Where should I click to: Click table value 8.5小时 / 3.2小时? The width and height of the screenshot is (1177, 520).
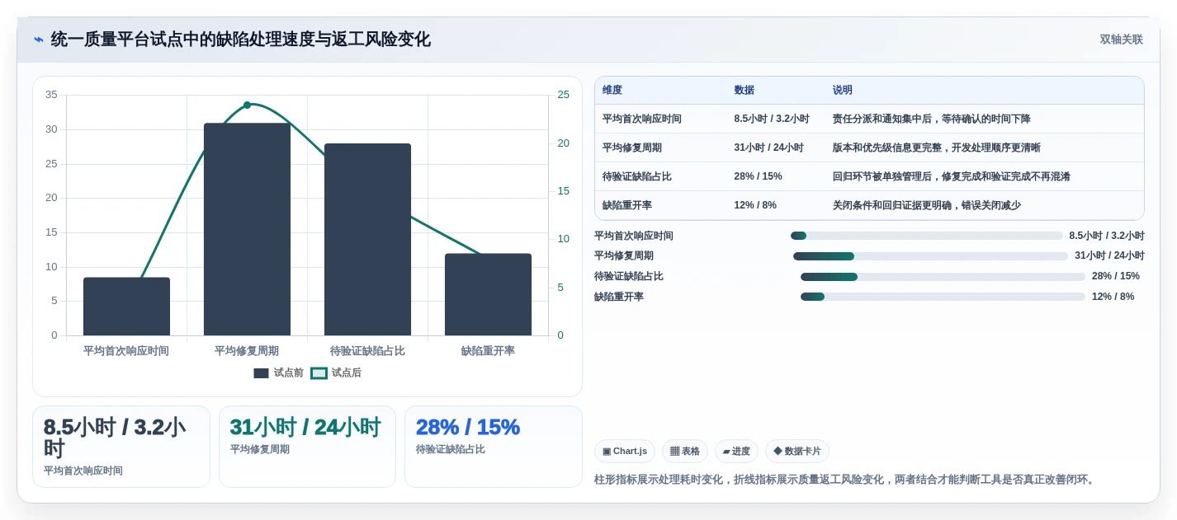772,119
